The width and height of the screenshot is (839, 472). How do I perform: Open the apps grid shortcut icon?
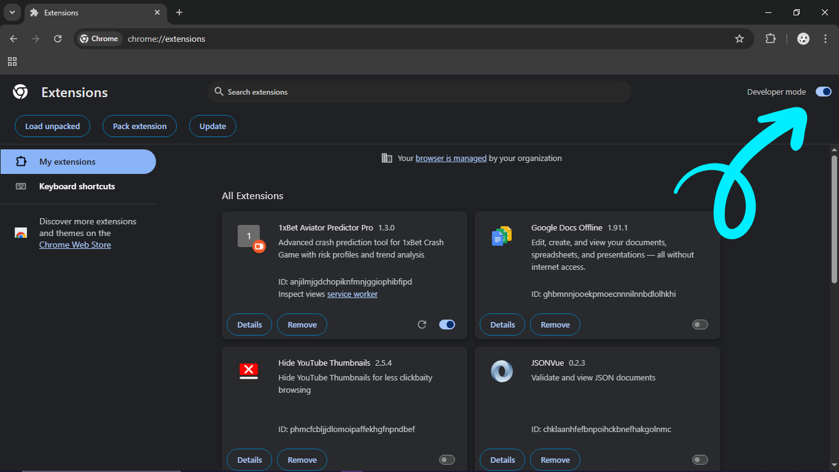12,61
